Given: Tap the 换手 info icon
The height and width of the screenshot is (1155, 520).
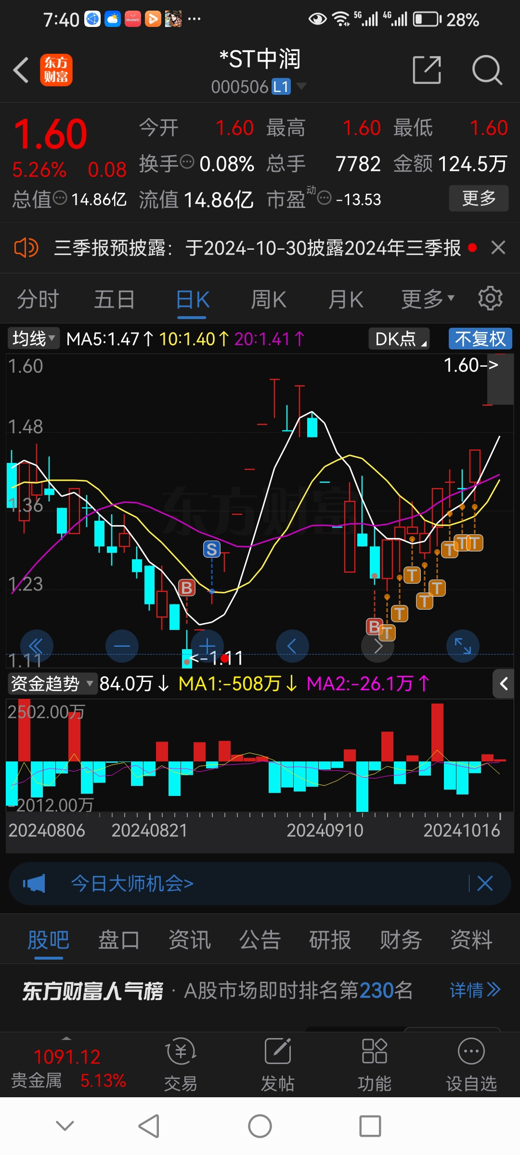Looking at the screenshot, I should 187,162.
